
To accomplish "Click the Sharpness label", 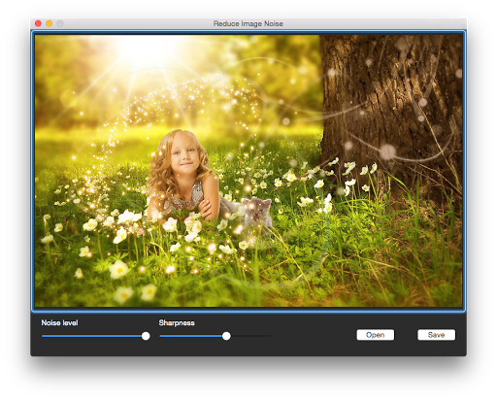I will pos(177,322).
